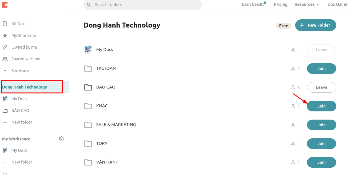Click the workspace settings gear
Image resolution: width=348 pixels, height=192 pixels.
coord(61,139)
